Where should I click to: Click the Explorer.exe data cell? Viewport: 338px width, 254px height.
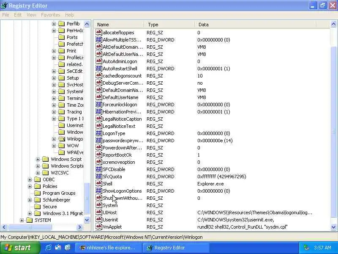pyautogui.click(x=210, y=184)
